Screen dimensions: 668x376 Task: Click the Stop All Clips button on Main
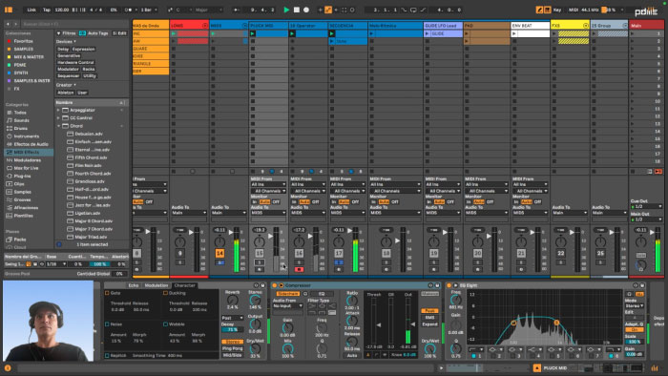point(633,171)
